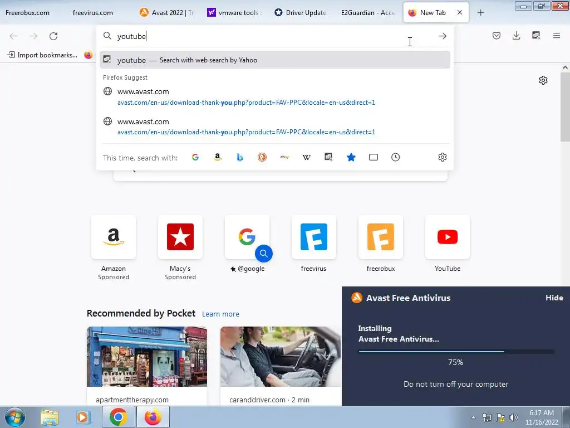Click the Avast installation progress bar
The height and width of the screenshot is (428, 570).
(x=456, y=352)
